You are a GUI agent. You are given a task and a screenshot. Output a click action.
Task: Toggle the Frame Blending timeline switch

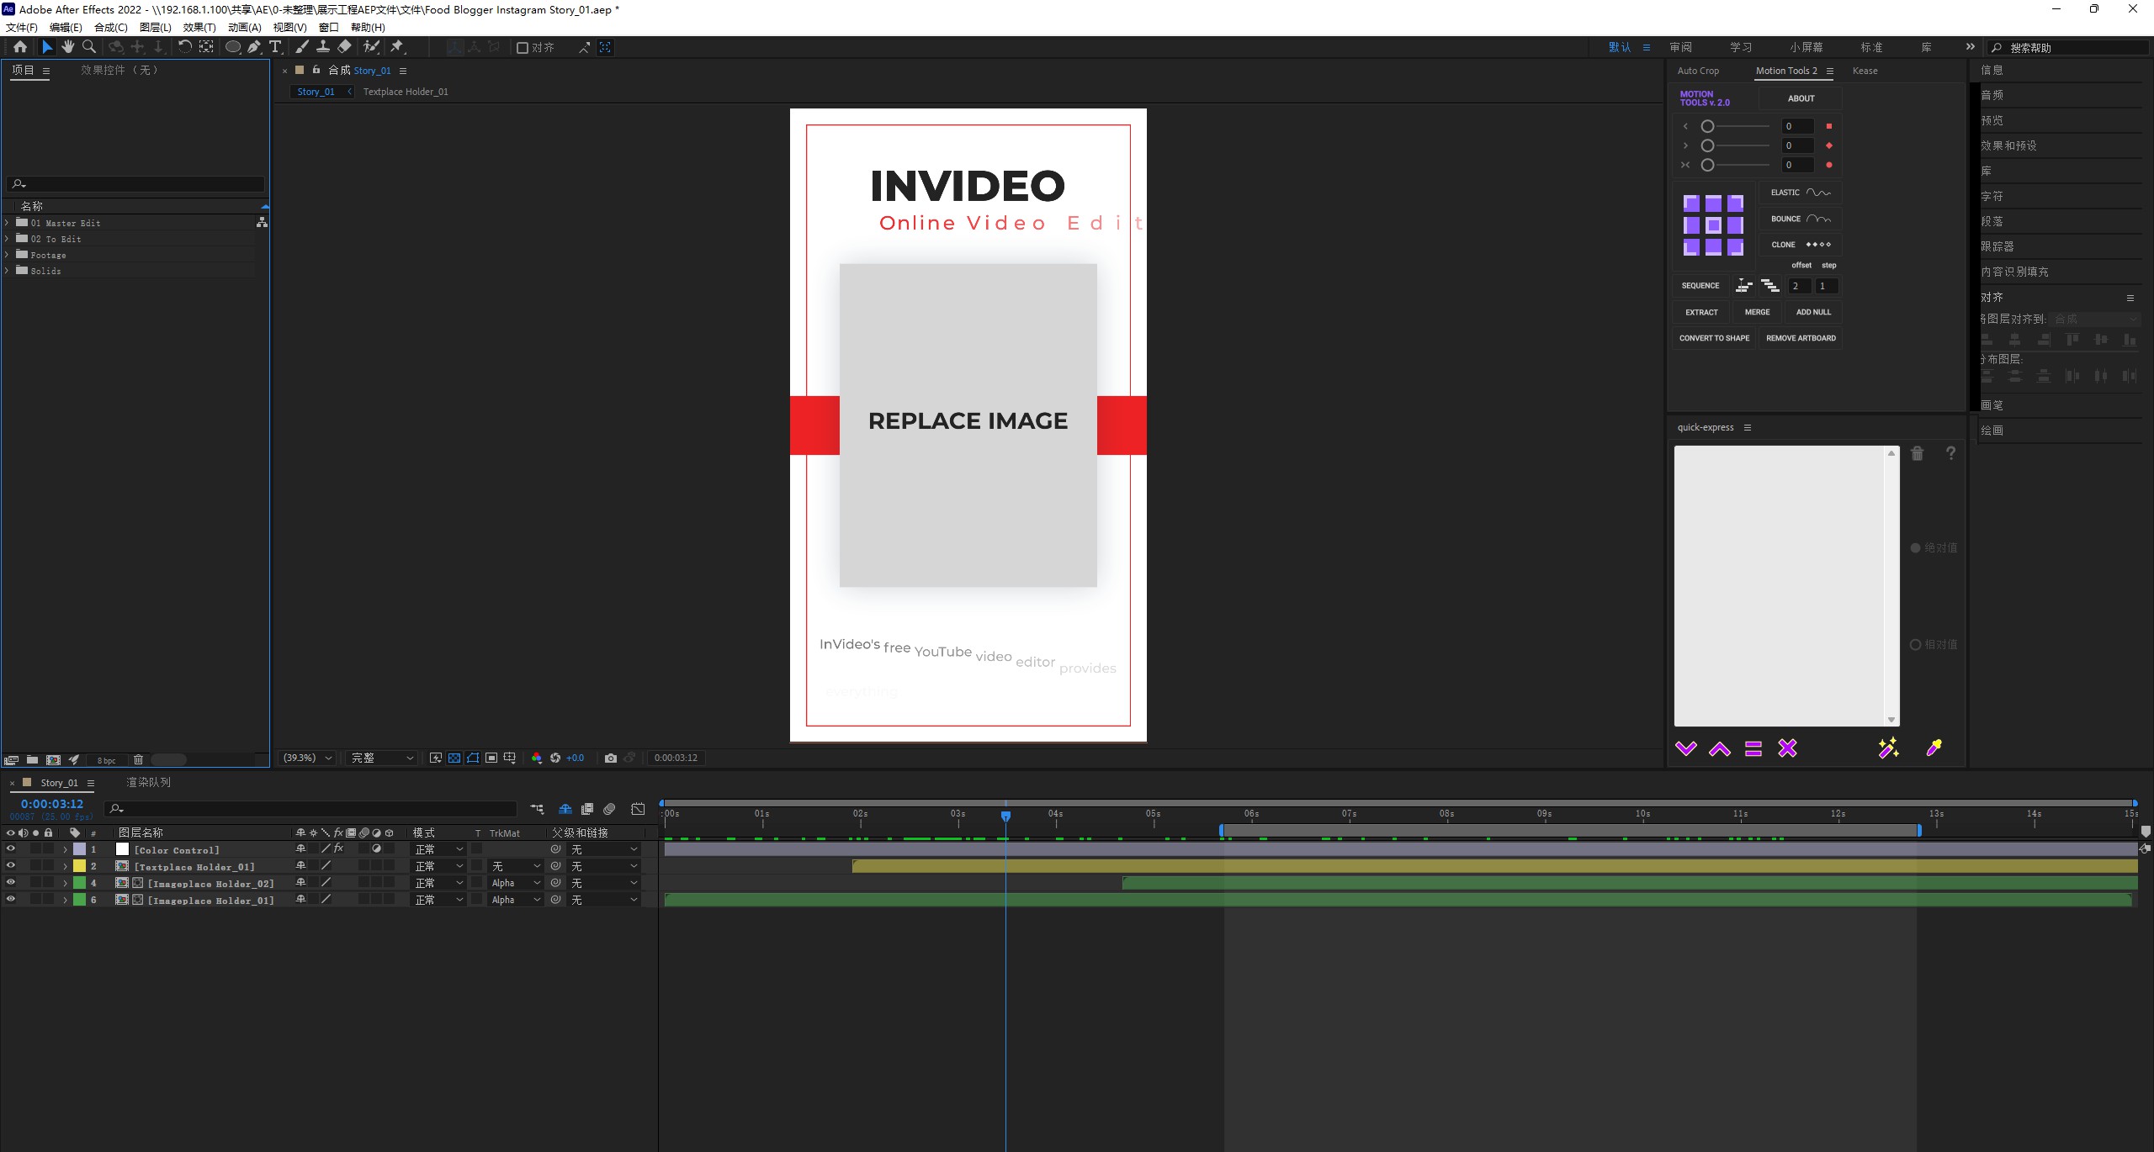[x=587, y=809]
